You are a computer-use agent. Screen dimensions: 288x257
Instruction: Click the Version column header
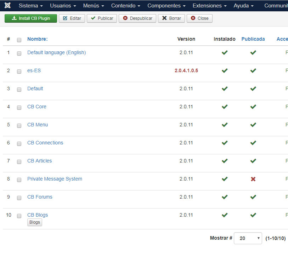(186, 39)
